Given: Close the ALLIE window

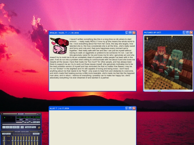Looking at the screenshot, I should point(134,108).
